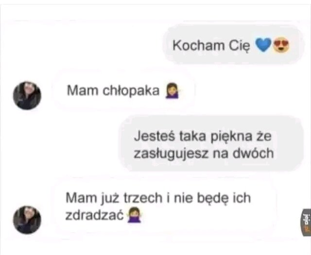The height and width of the screenshot is (255, 311).
Task: Click the word 'zdradzać' in the last message
Action: pyautogui.click(x=95, y=215)
